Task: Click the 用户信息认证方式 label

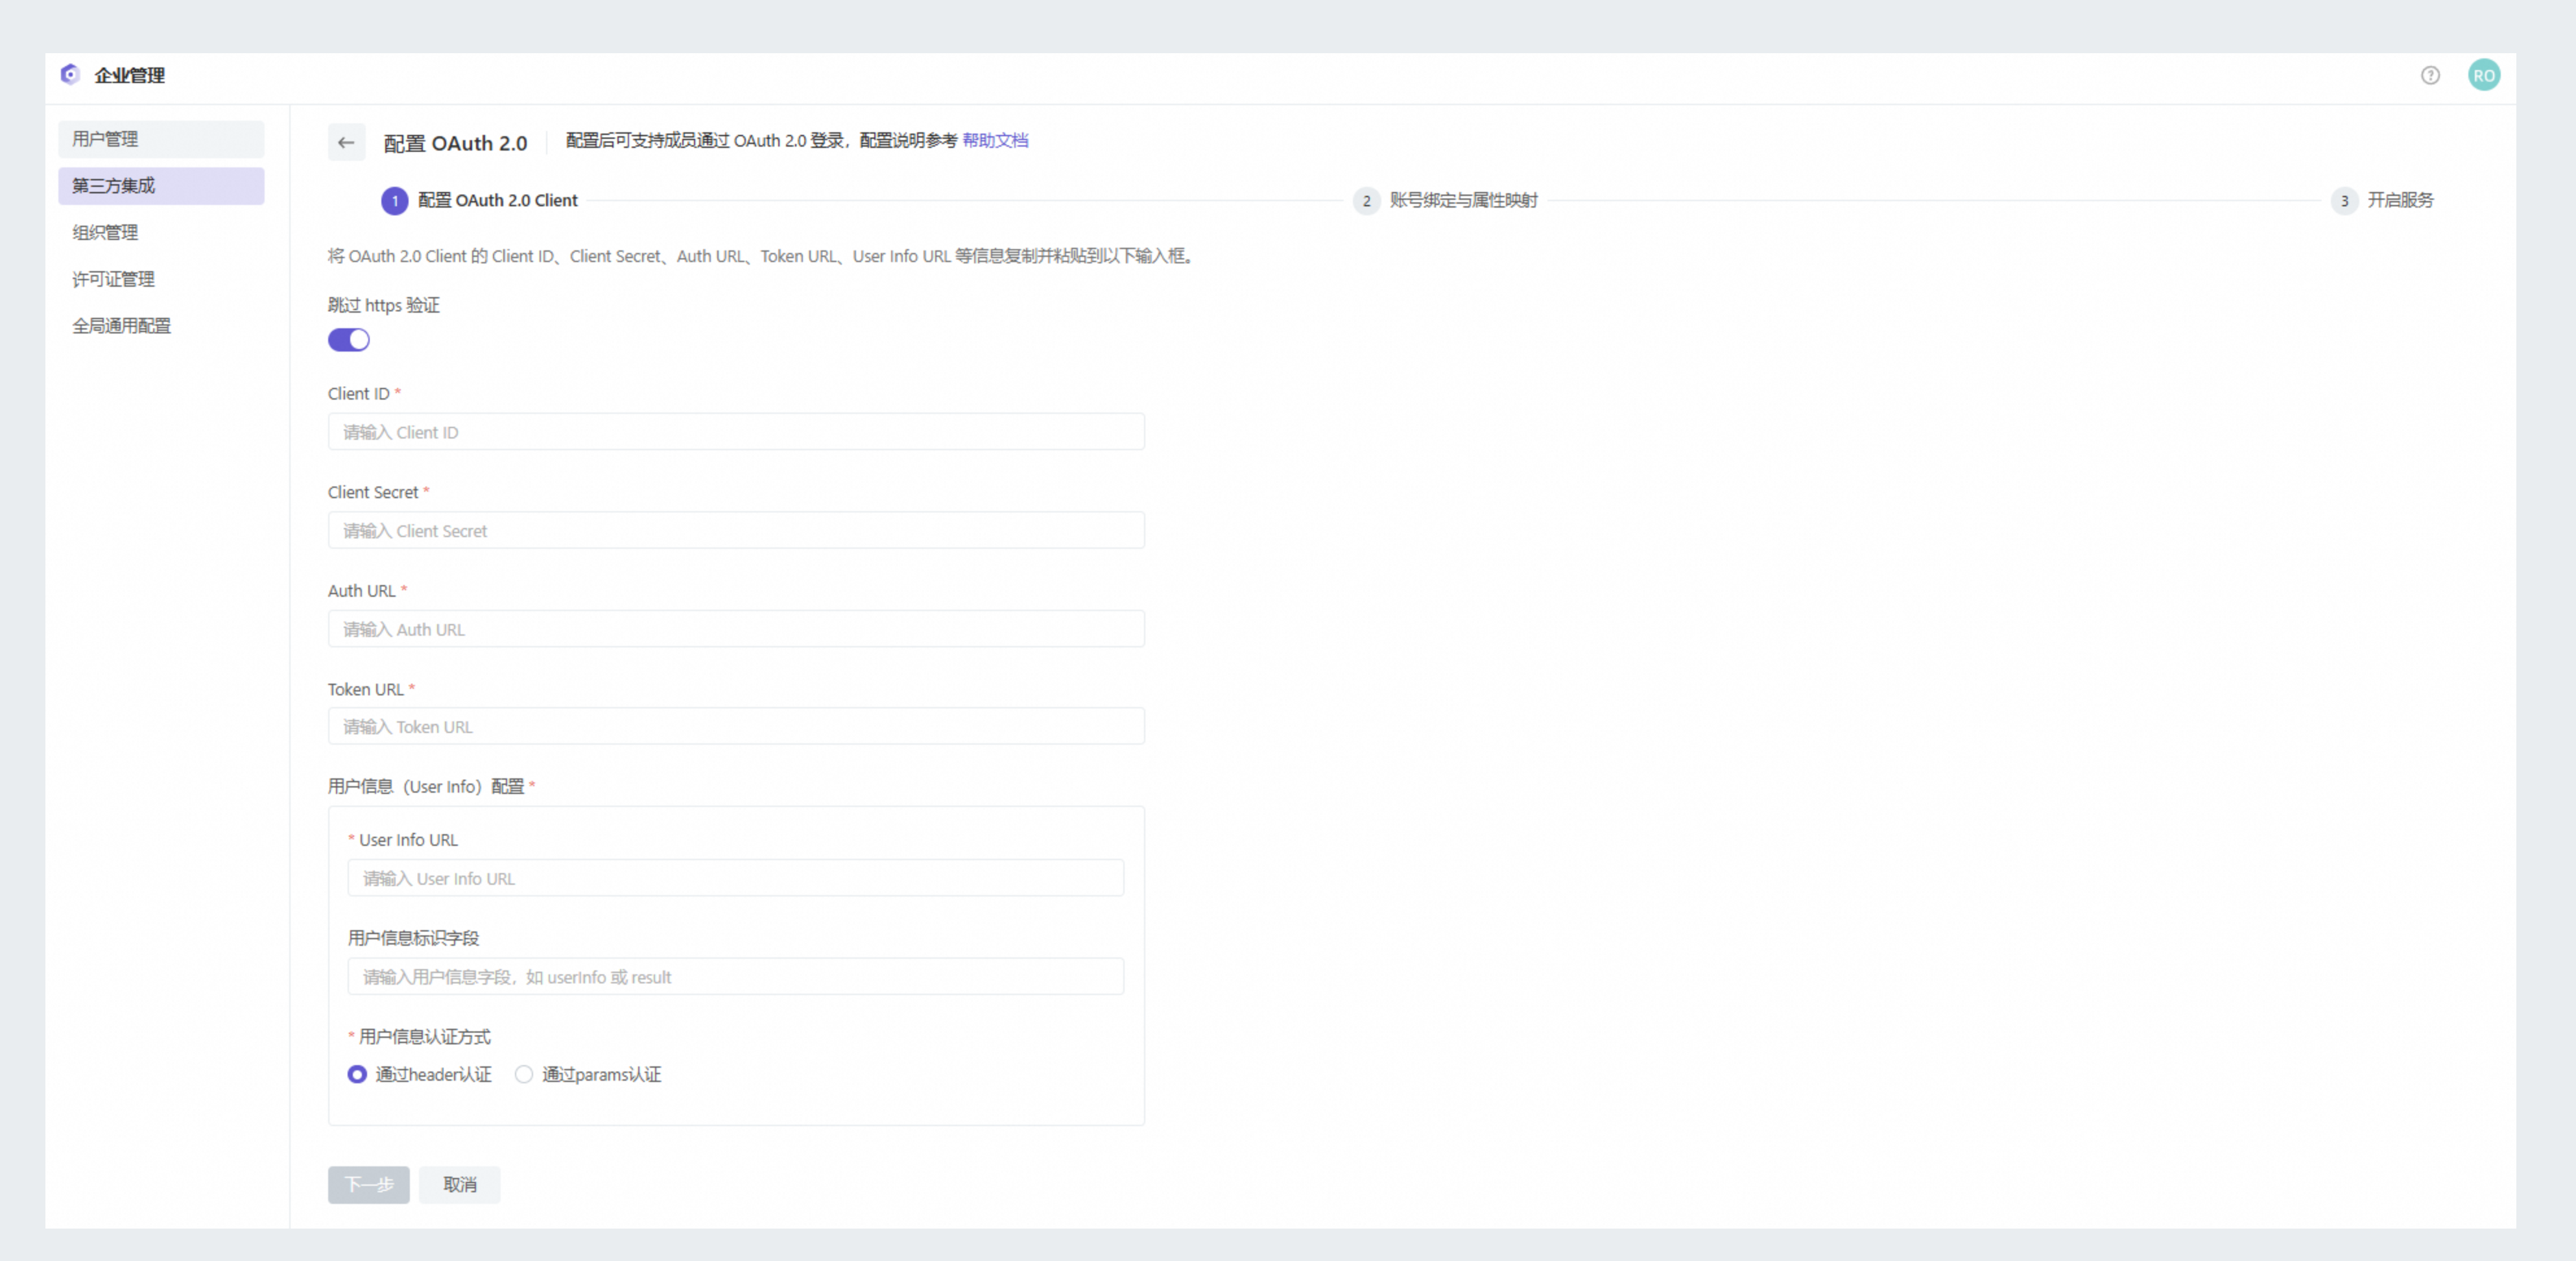Action: (x=425, y=1037)
